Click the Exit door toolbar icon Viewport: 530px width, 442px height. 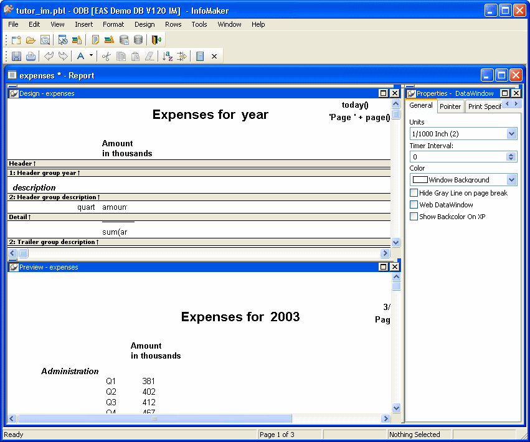pos(156,40)
